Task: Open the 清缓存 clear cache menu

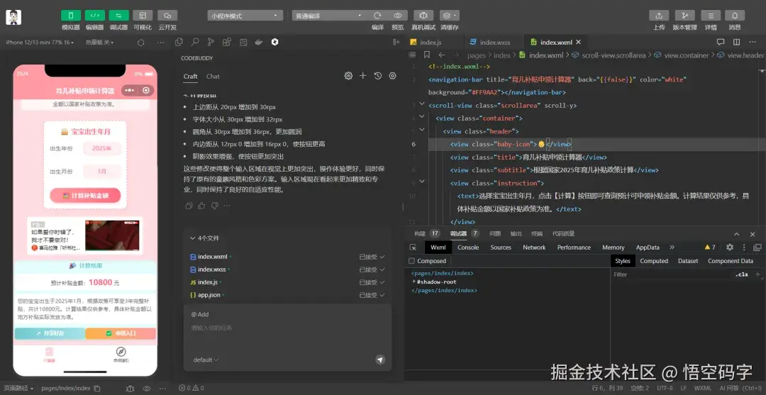Action: point(450,16)
